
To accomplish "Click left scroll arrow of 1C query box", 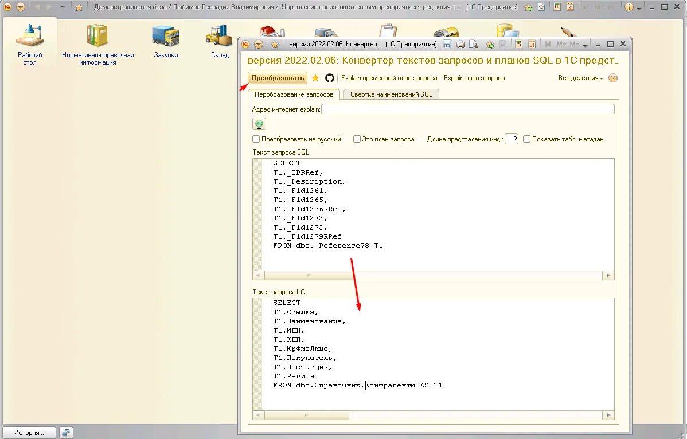I will pyautogui.click(x=258, y=415).
